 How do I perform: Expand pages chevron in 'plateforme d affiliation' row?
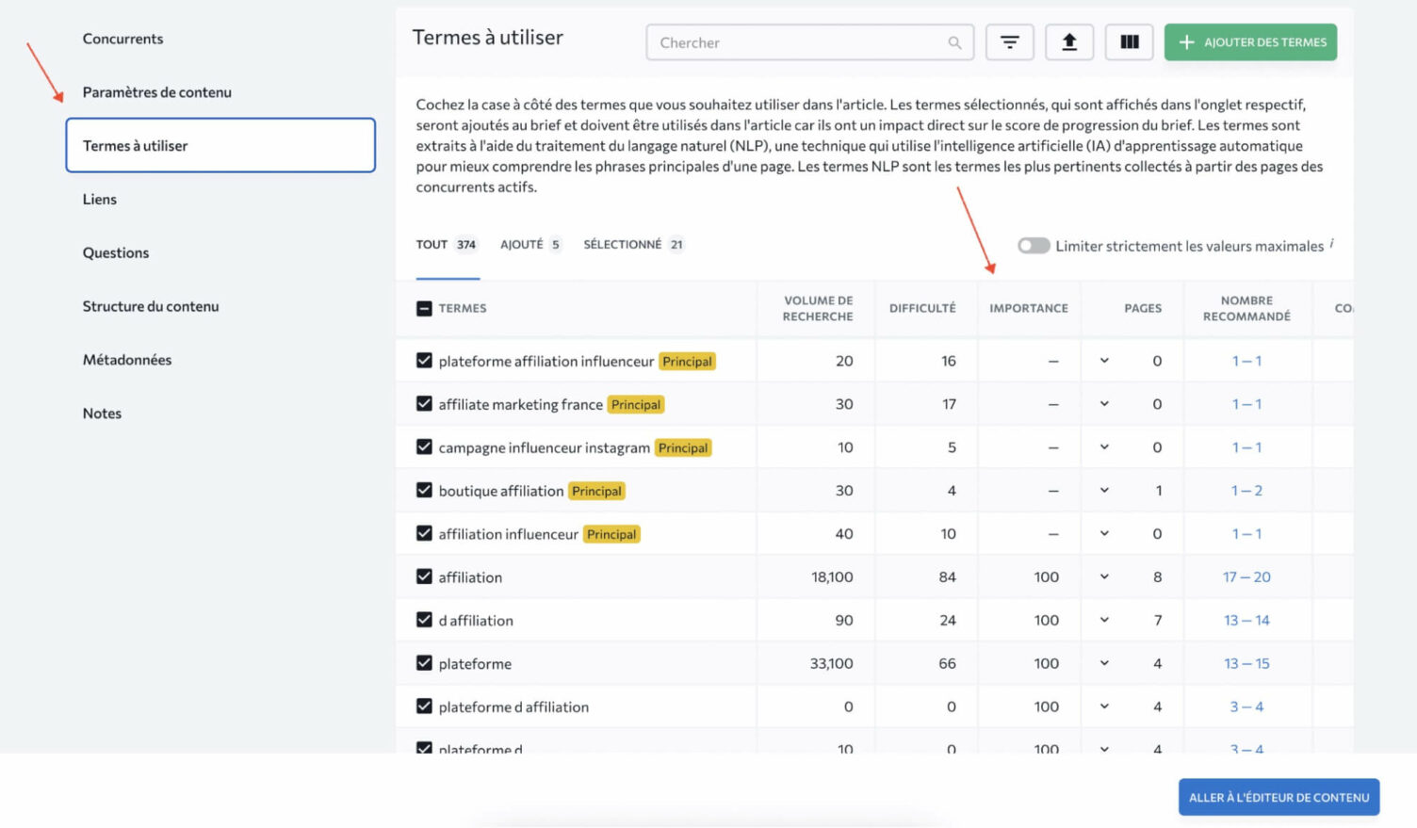pyautogui.click(x=1104, y=706)
